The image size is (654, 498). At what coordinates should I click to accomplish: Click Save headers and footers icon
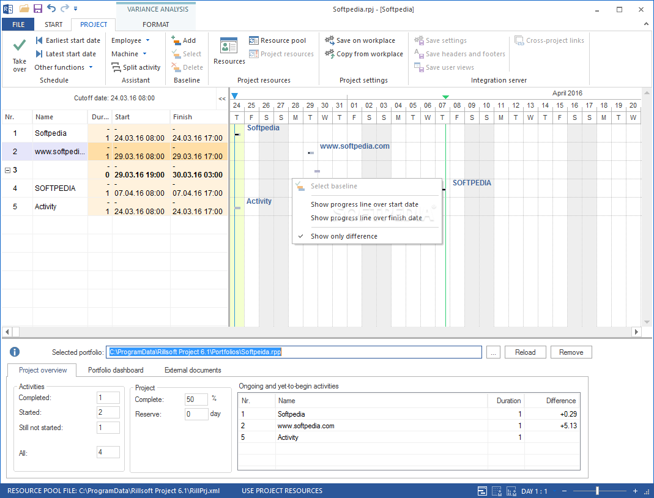[x=418, y=54]
